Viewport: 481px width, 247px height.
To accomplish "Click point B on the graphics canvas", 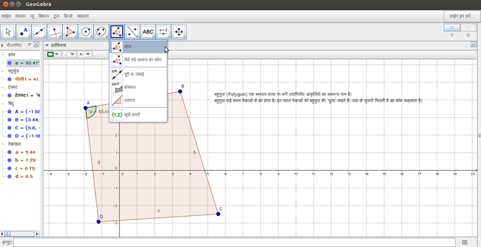I will tap(180, 92).
